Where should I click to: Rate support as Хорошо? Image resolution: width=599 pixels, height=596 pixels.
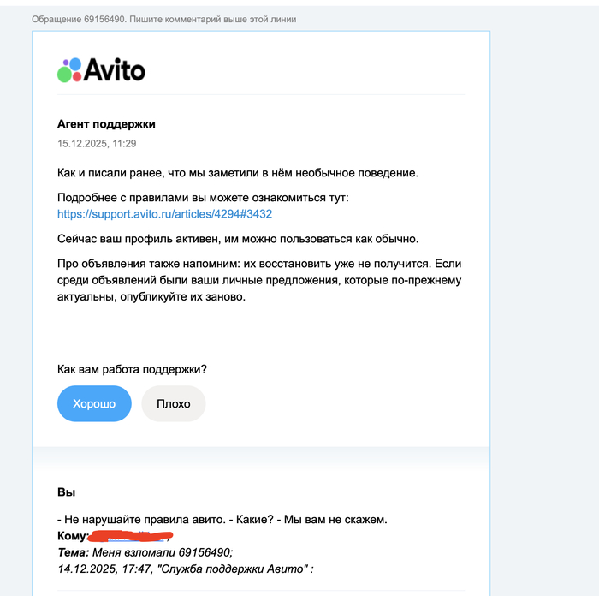(94, 404)
